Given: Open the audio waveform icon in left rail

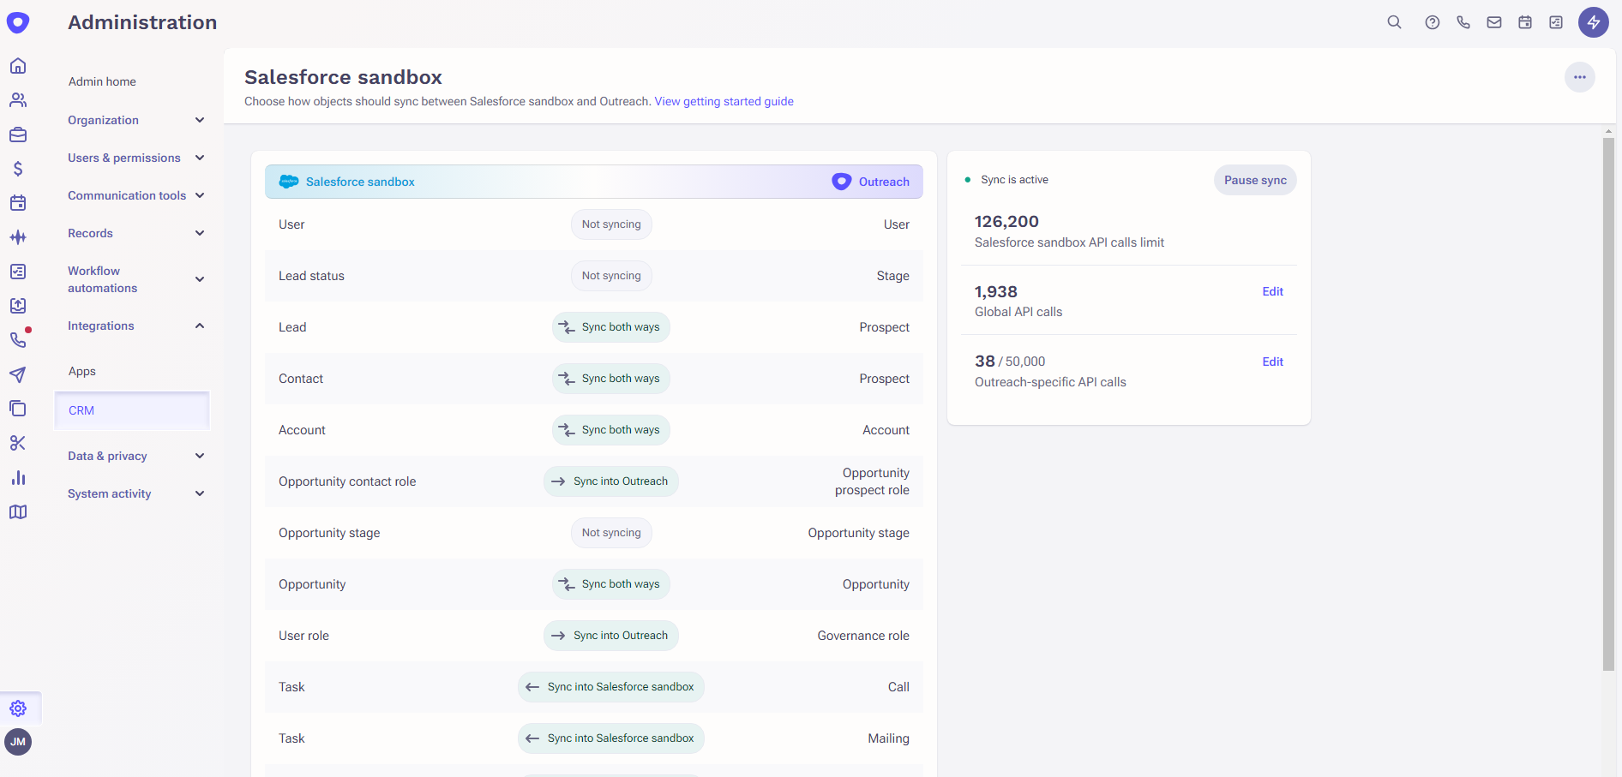Looking at the screenshot, I should pyautogui.click(x=18, y=237).
